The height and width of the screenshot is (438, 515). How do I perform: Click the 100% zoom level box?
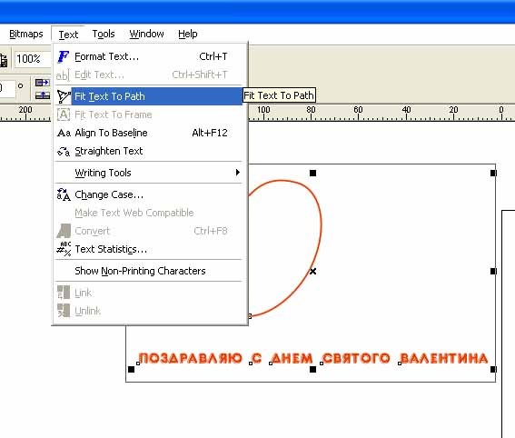click(x=32, y=59)
